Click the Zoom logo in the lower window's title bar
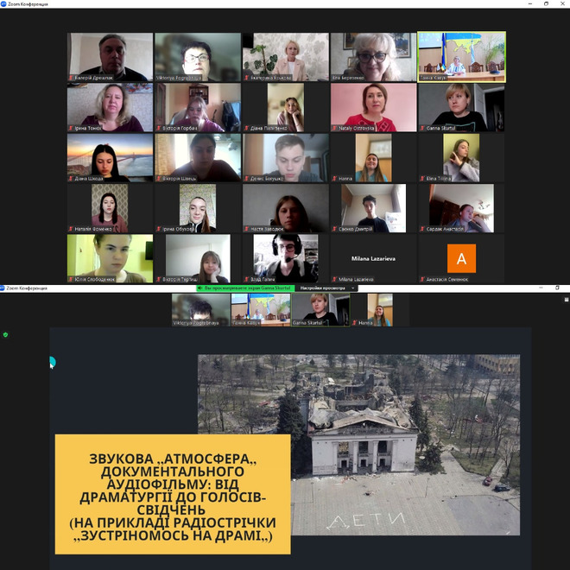 point(3,288)
